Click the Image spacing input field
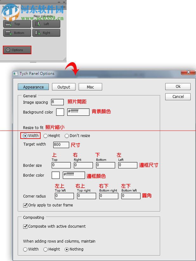The image size is (196, 261). tap(57, 102)
